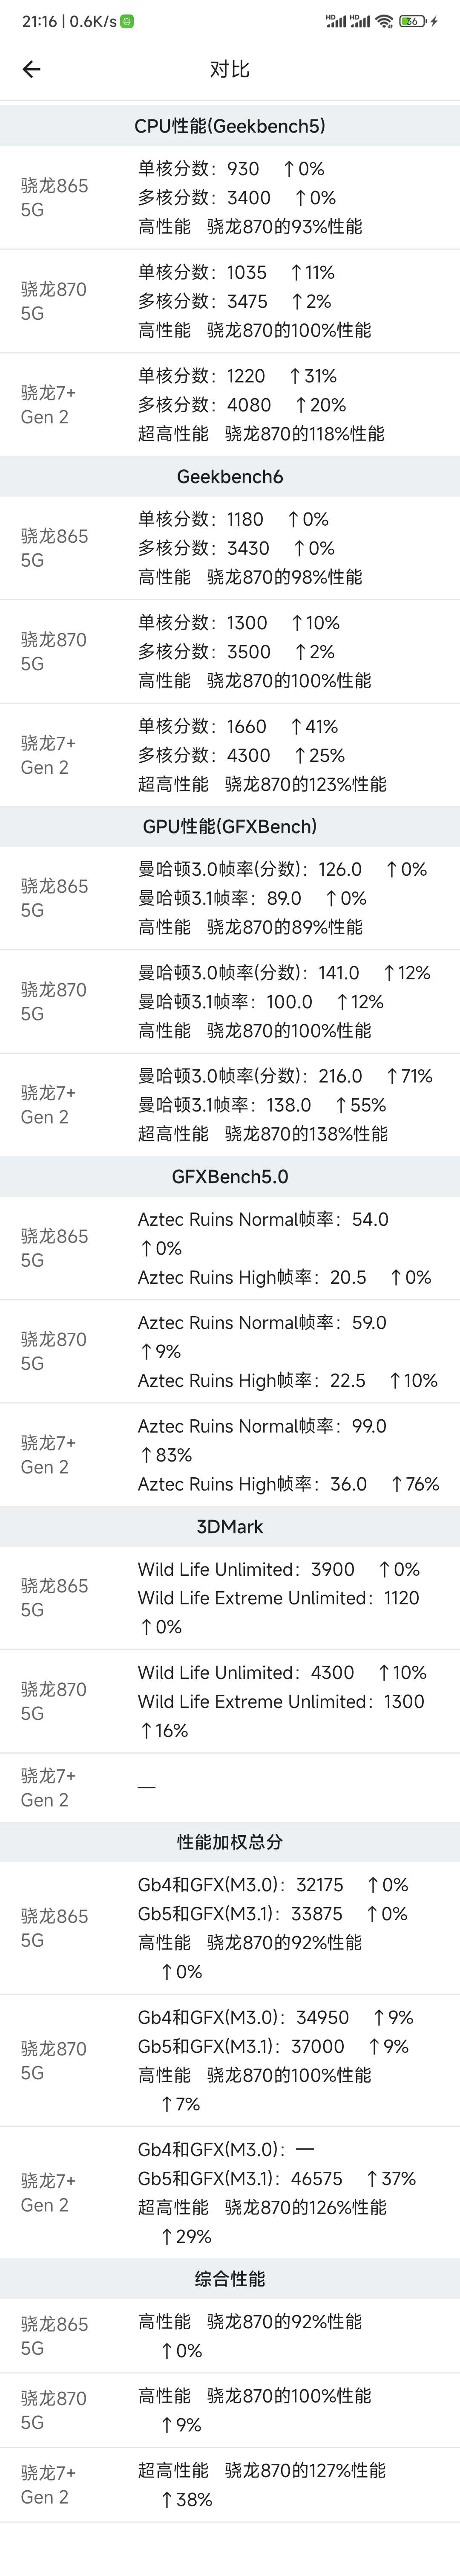This screenshot has width=460, height=2576.
Task: Tap the Wild Life Unlimited: 4300 score
Action: pyautogui.click(x=246, y=1672)
